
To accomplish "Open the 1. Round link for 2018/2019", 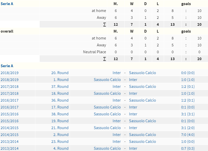I will (x=61, y=80).
